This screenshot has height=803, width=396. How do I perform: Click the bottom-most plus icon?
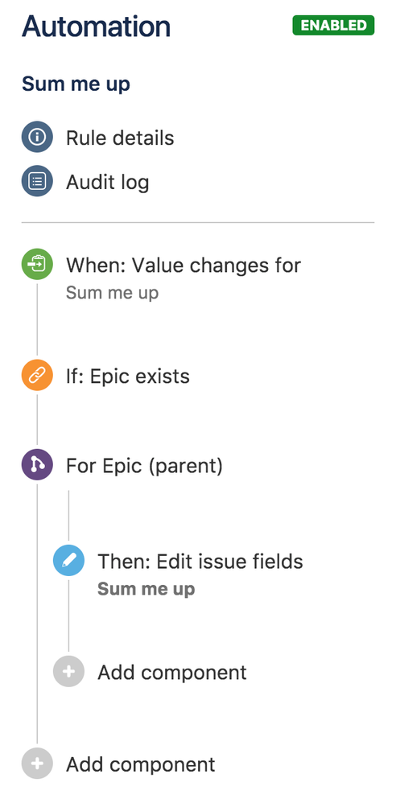[37, 764]
